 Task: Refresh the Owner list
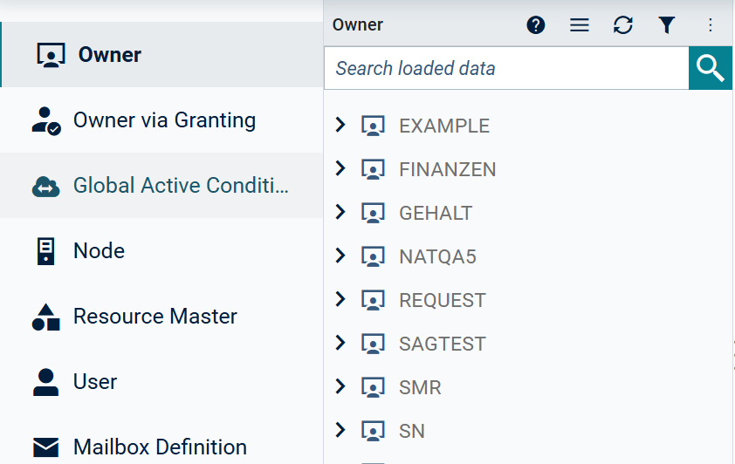[x=623, y=24]
